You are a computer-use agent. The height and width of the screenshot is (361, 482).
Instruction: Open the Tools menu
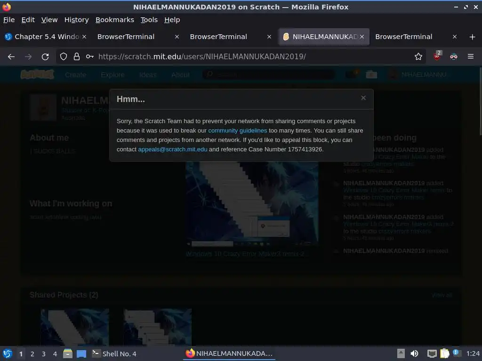(149, 20)
